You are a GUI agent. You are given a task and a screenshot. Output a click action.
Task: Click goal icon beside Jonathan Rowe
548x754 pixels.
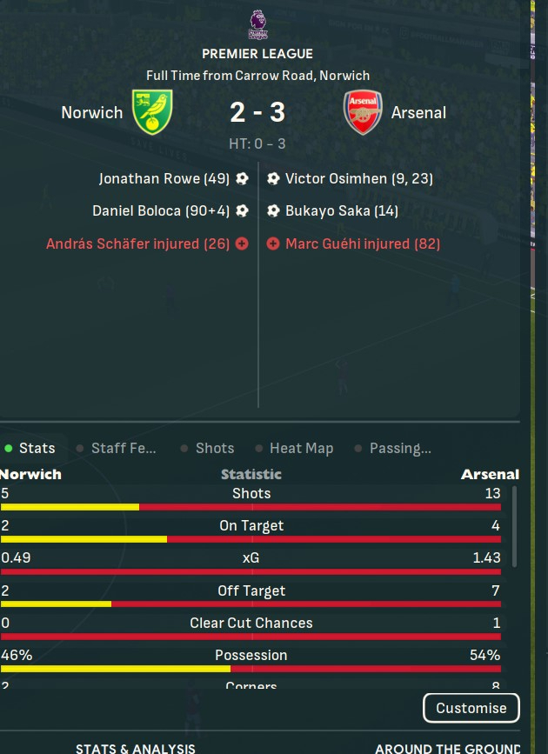(x=242, y=178)
